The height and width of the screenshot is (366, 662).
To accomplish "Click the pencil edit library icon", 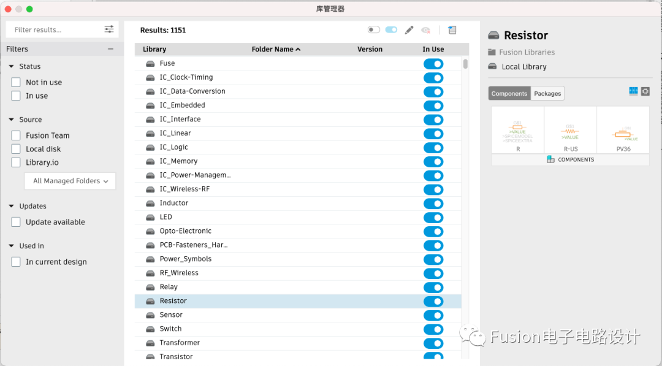I will [409, 30].
